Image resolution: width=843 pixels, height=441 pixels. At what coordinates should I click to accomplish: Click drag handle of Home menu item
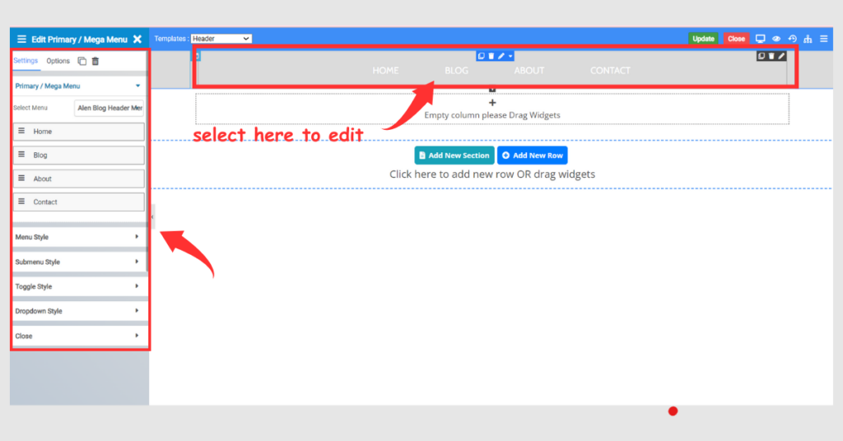21,131
